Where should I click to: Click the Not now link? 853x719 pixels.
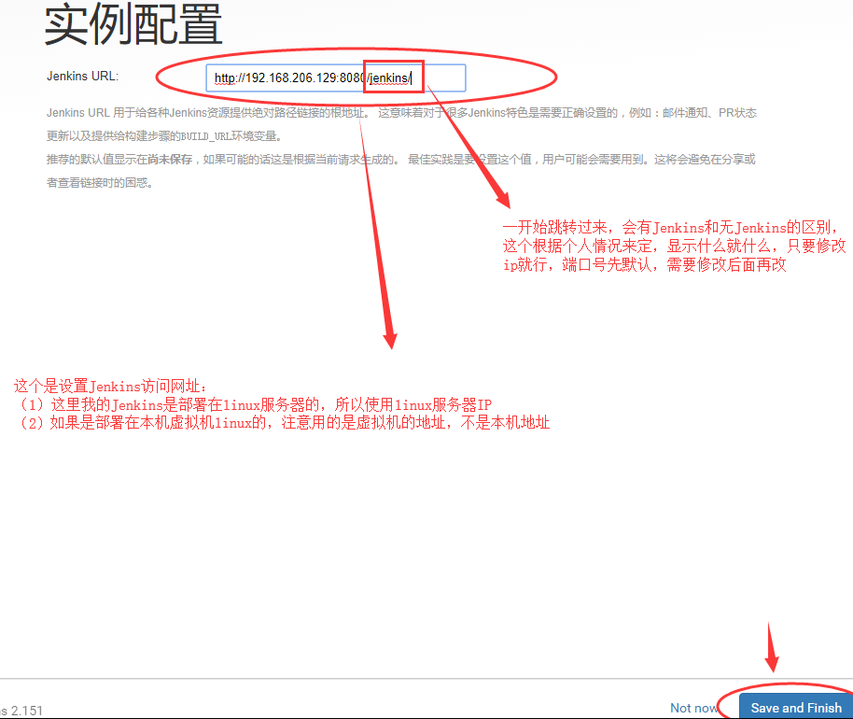(693, 708)
